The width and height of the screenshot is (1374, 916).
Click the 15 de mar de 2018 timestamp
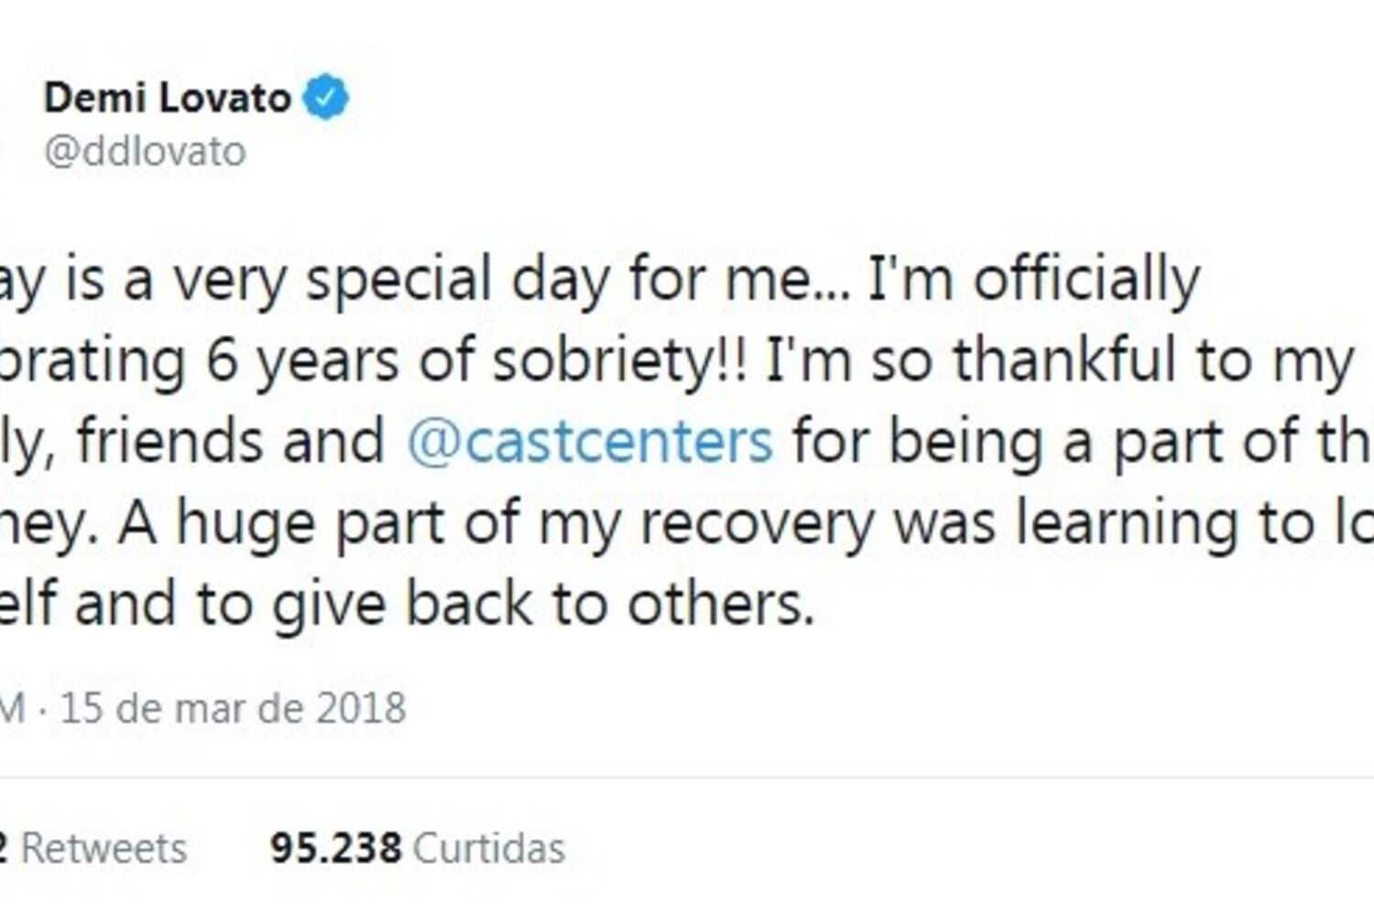tap(233, 708)
